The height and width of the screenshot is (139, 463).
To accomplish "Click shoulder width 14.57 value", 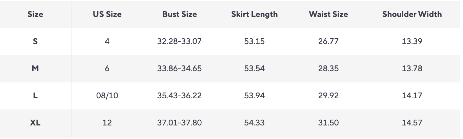I will [412, 123].
